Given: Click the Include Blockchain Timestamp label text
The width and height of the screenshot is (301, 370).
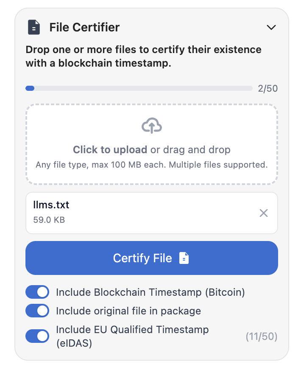Looking at the screenshot, I should click(150, 292).
